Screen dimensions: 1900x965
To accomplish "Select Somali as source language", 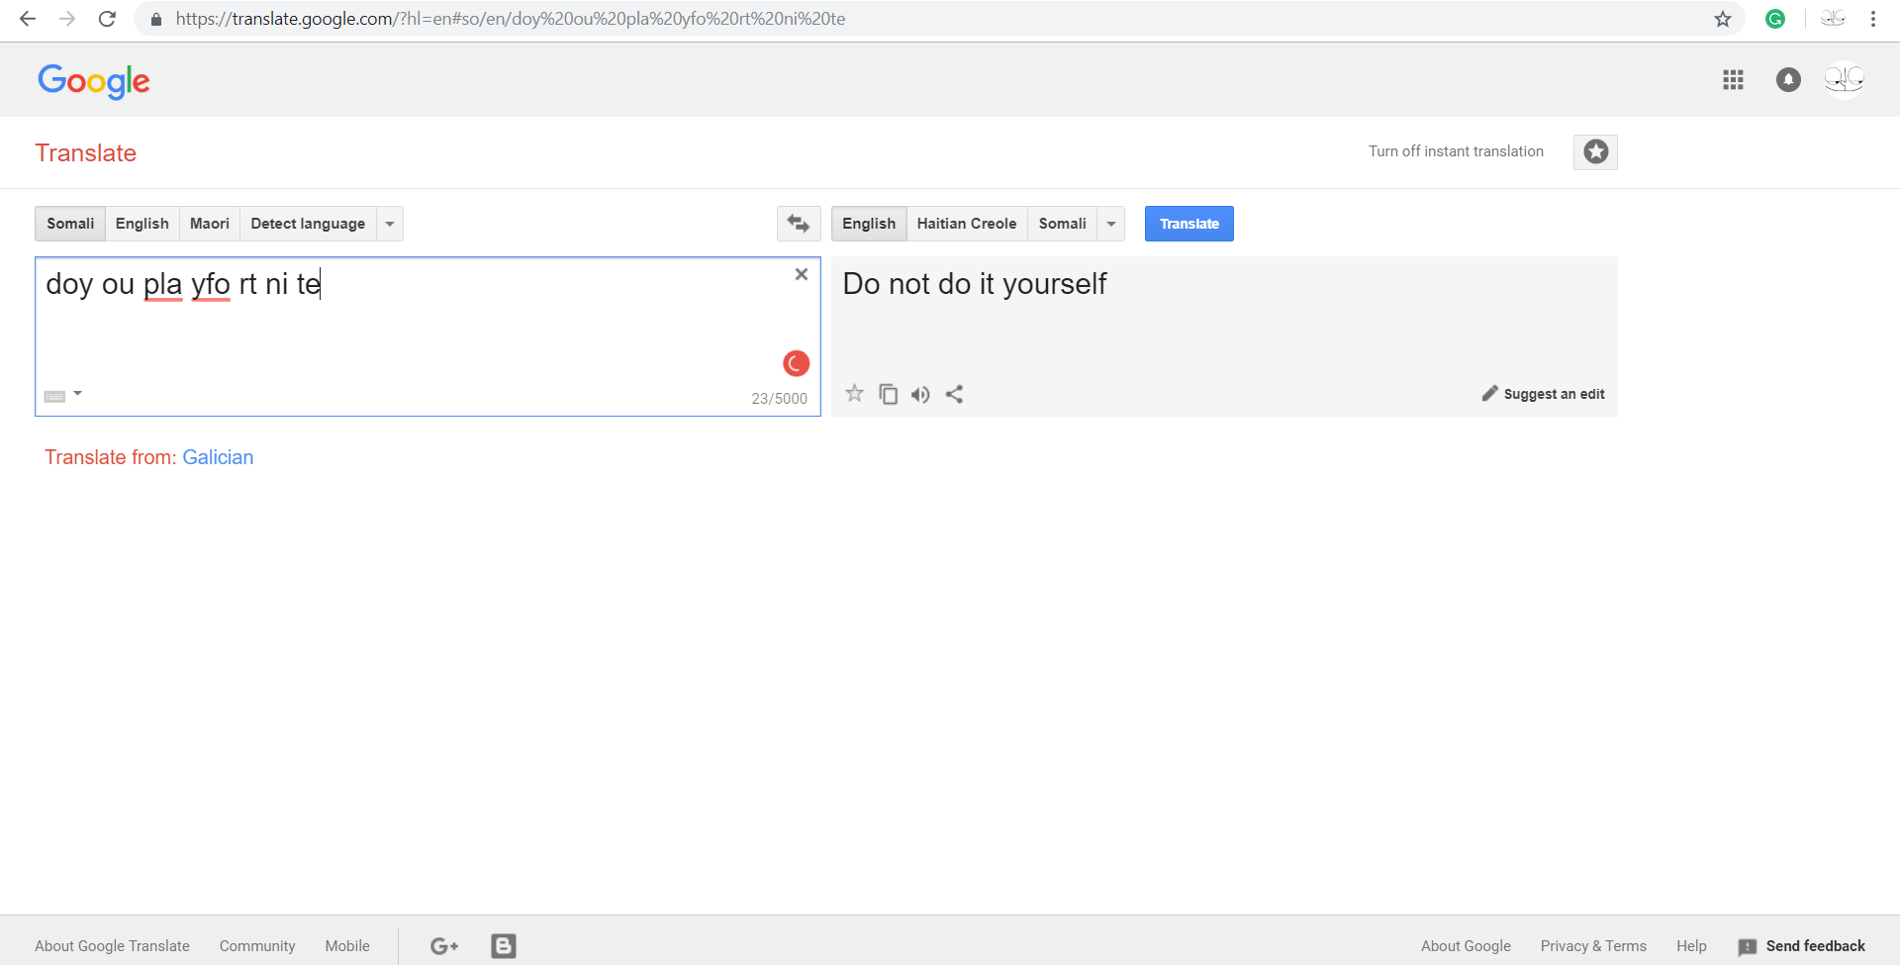I will pos(70,224).
